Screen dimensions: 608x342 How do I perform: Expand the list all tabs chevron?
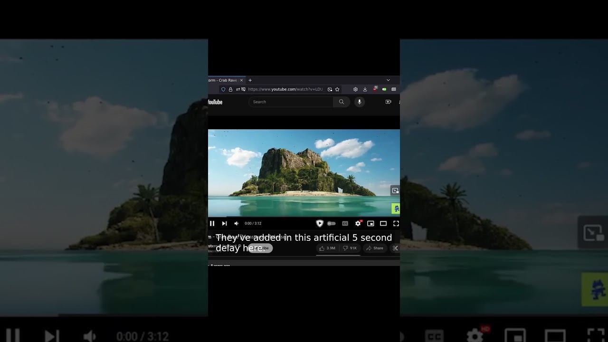point(388,80)
